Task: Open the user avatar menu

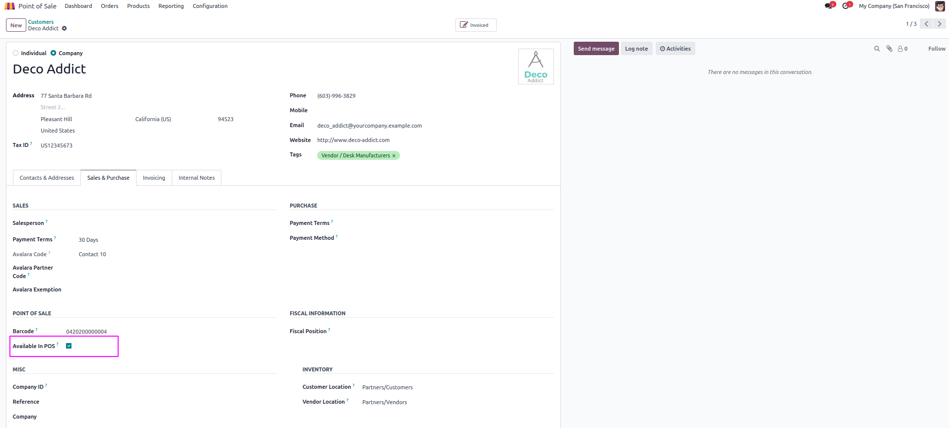Action: tap(940, 6)
